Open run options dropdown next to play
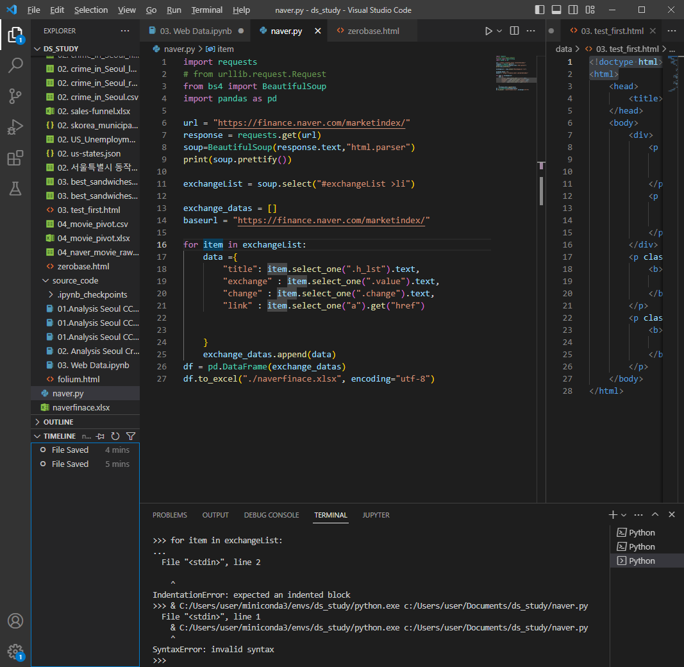This screenshot has width=684, height=667. point(499,31)
